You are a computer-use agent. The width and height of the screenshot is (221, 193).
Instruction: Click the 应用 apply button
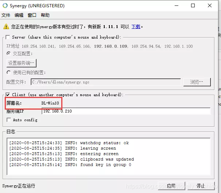click(x=171, y=186)
